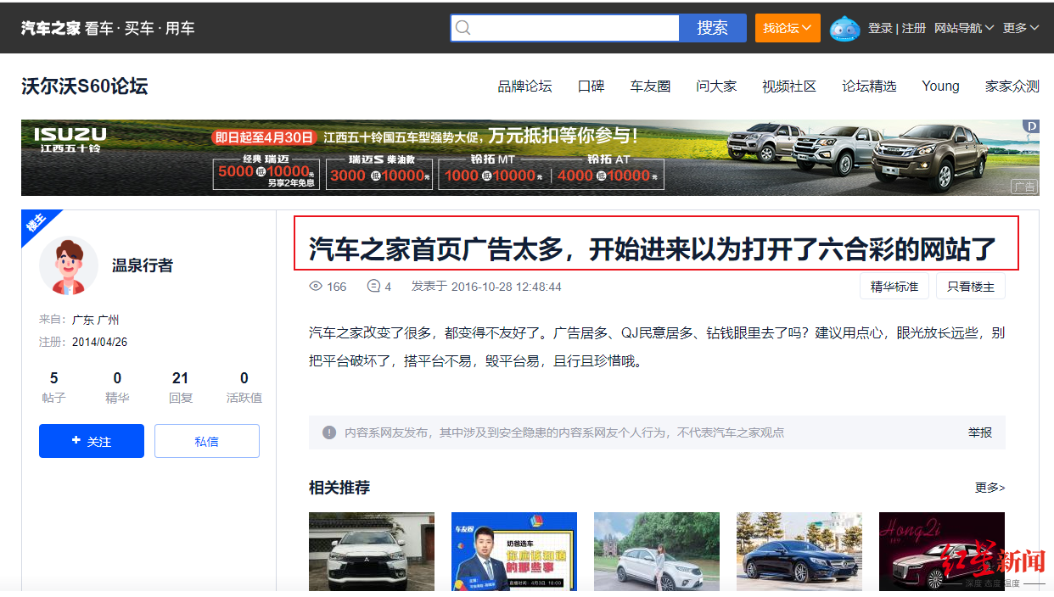Click the plus icon on 关注 button
This screenshot has width=1054, height=597.
click(x=76, y=441)
